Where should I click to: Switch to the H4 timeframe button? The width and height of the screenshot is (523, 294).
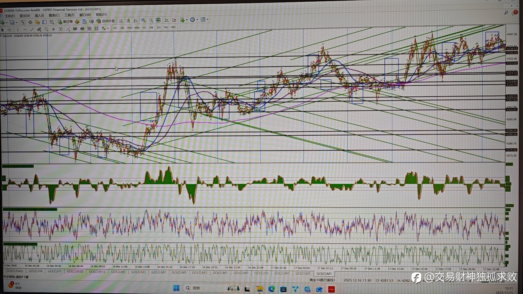pyautogui.click(x=151, y=27)
